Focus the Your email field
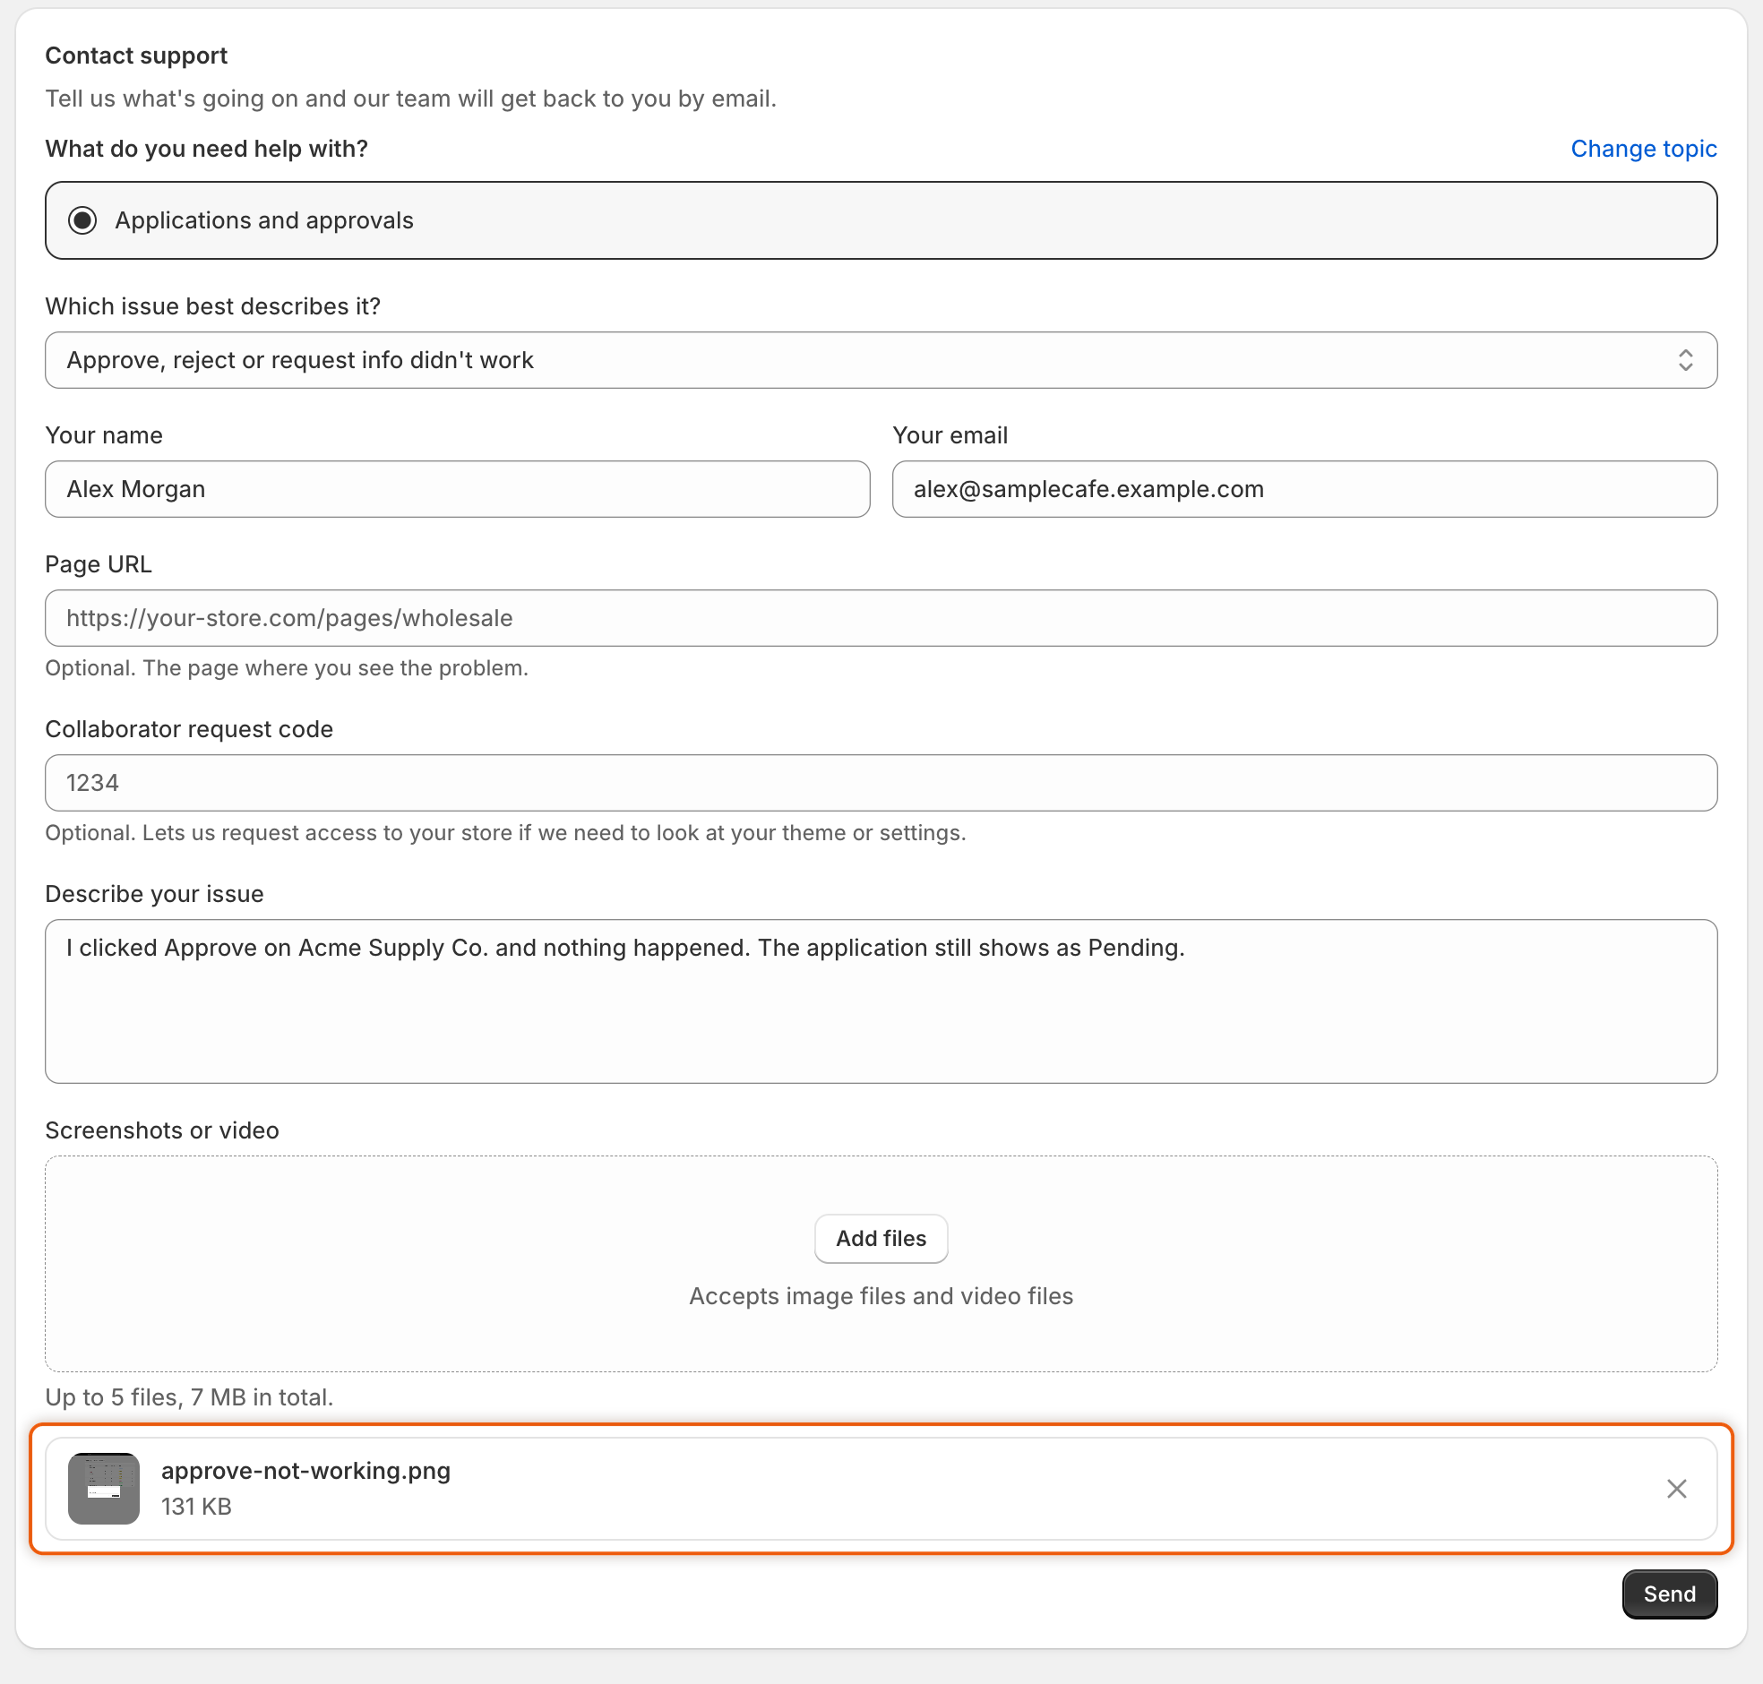 1304,489
